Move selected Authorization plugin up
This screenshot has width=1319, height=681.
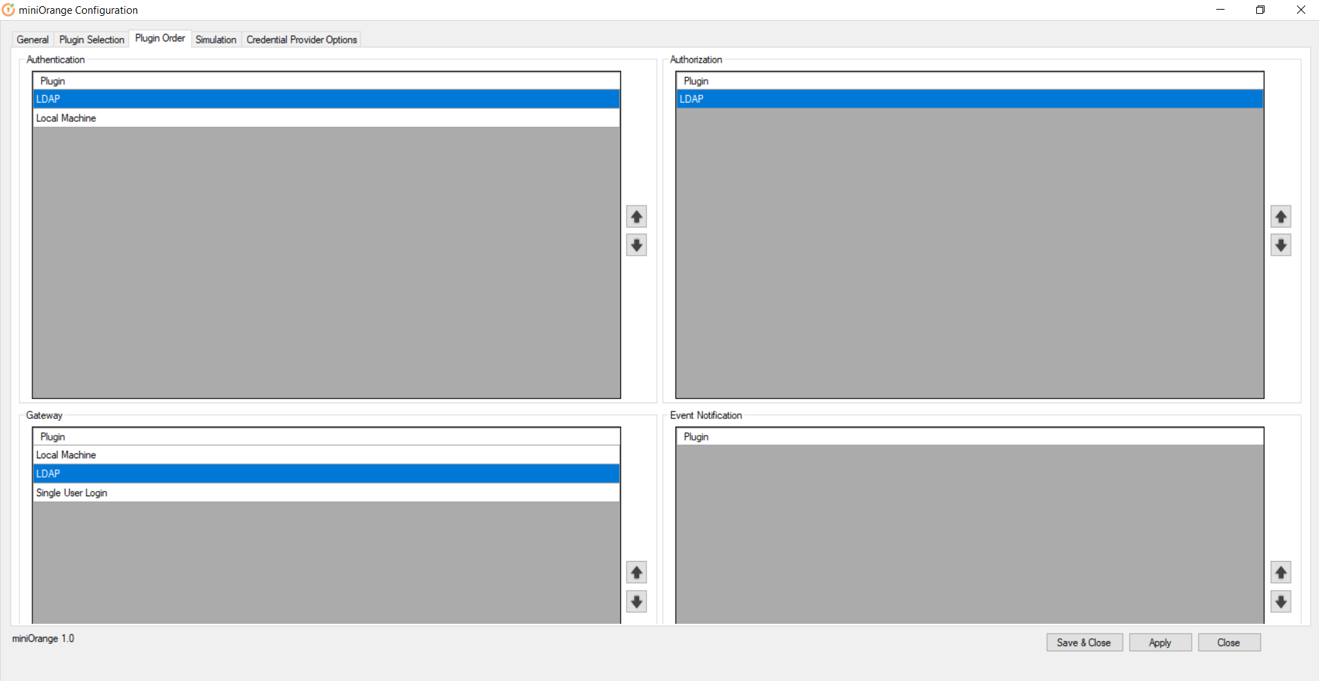point(1280,217)
